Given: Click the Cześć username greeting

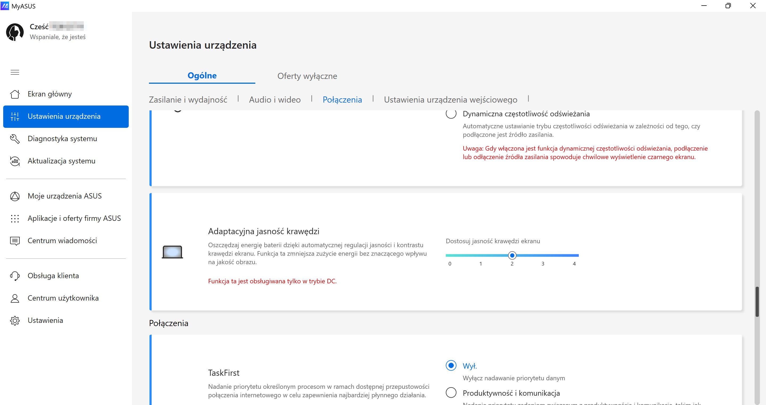Looking at the screenshot, I should click(x=56, y=27).
